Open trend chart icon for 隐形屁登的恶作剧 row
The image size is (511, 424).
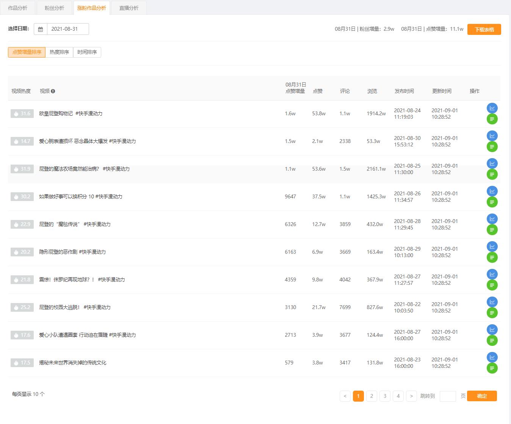(492, 247)
